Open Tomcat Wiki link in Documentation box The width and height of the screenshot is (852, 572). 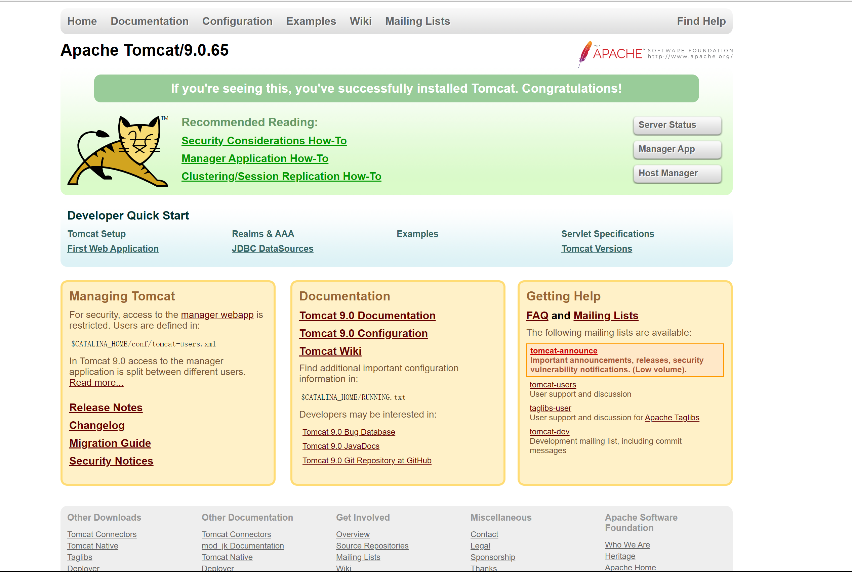coord(330,351)
